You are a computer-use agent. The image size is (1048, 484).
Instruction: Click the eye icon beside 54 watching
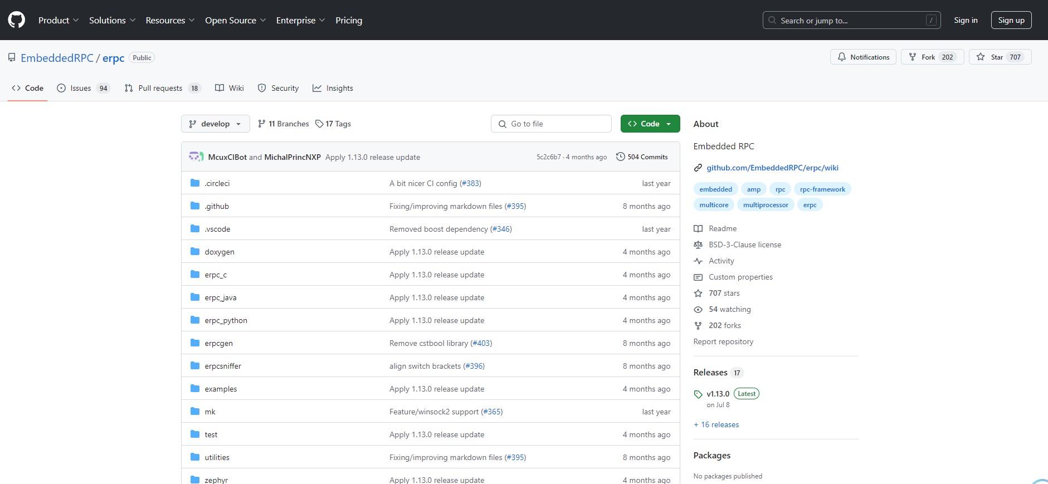click(x=698, y=309)
